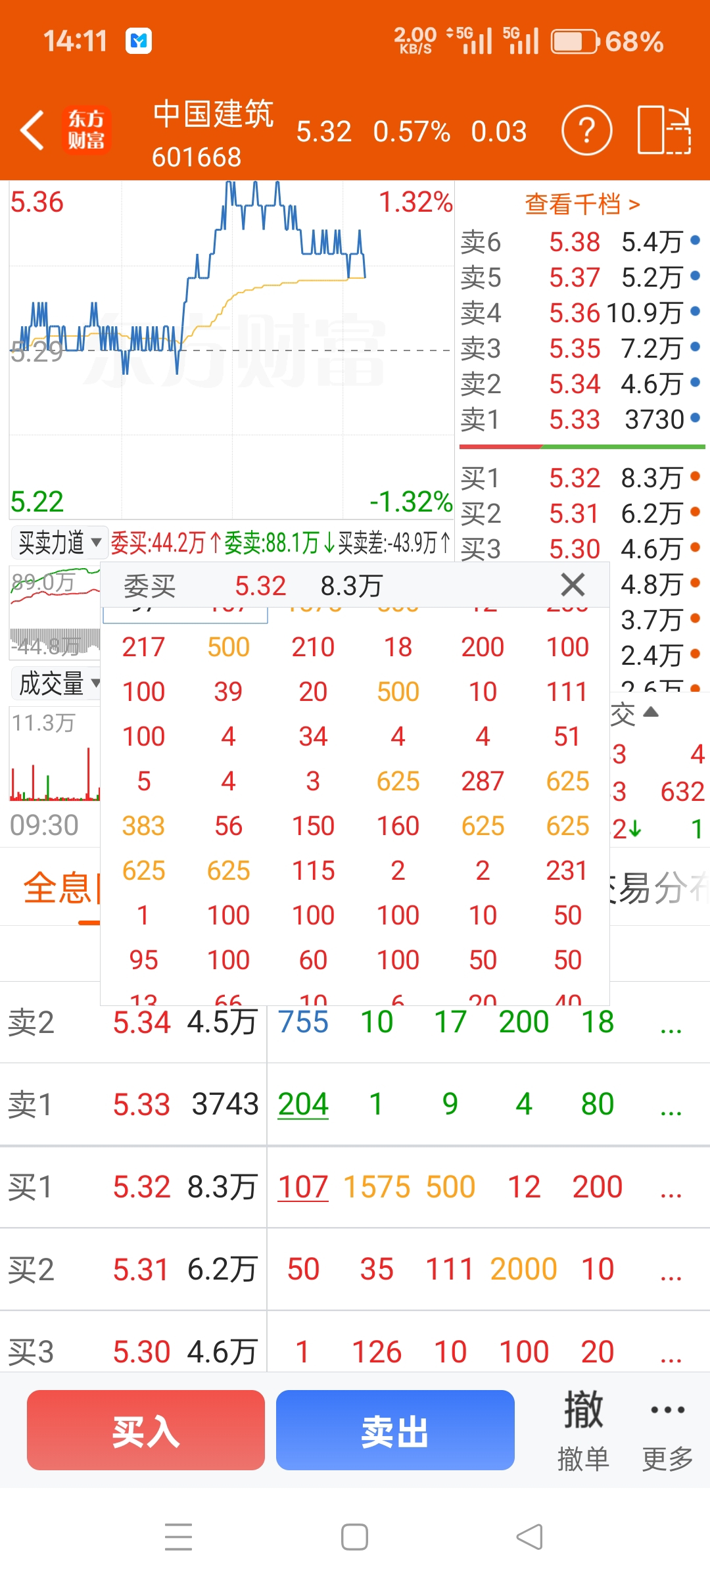Tap the volume bar chart

click(55, 754)
